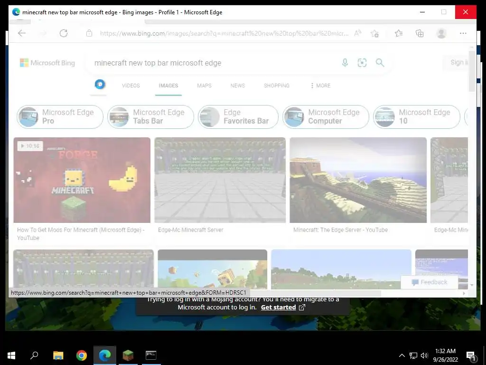The width and height of the screenshot is (486, 365).
Task: Click the Get started migration link
Action: tap(278, 307)
